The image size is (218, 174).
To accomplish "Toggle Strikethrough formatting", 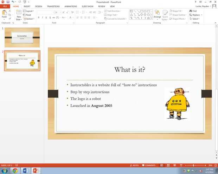I will [x=54, y=18].
